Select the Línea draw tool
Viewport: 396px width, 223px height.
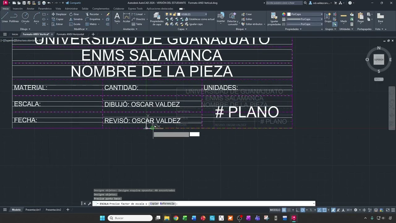pyautogui.click(x=5, y=17)
